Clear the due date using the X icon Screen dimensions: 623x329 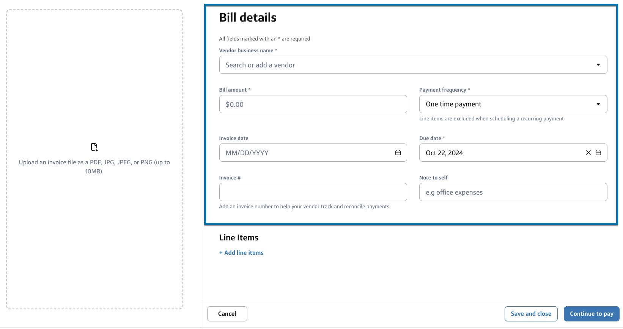coord(588,153)
